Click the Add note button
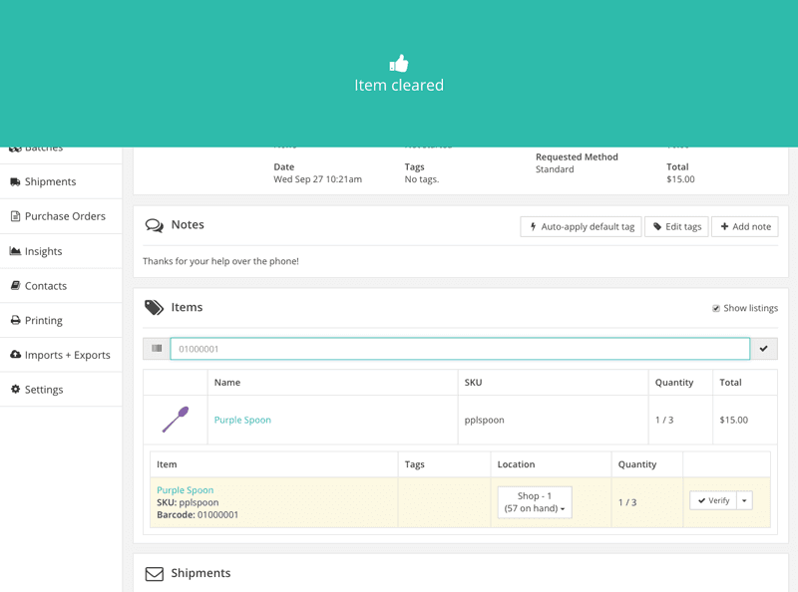This screenshot has height=592, width=798. 745,227
